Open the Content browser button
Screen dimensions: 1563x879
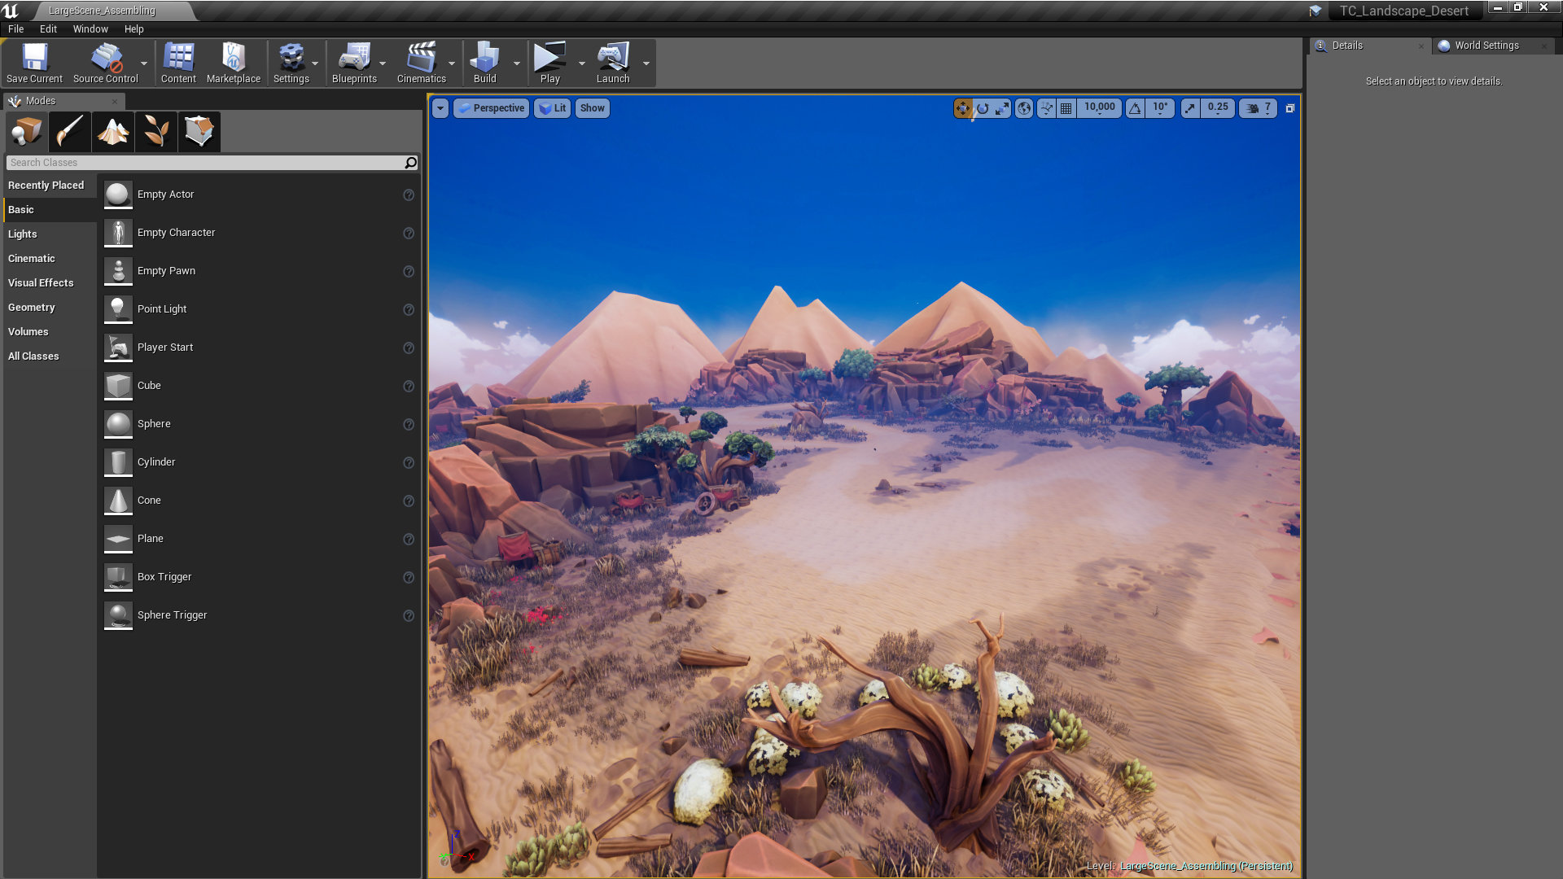coord(178,63)
